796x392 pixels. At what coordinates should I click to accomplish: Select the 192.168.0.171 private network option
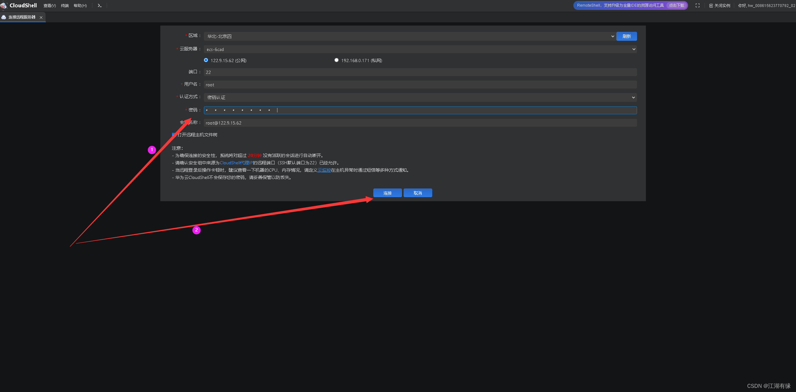[336, 60]
